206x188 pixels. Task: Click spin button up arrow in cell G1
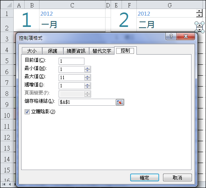tap(199, 11)
